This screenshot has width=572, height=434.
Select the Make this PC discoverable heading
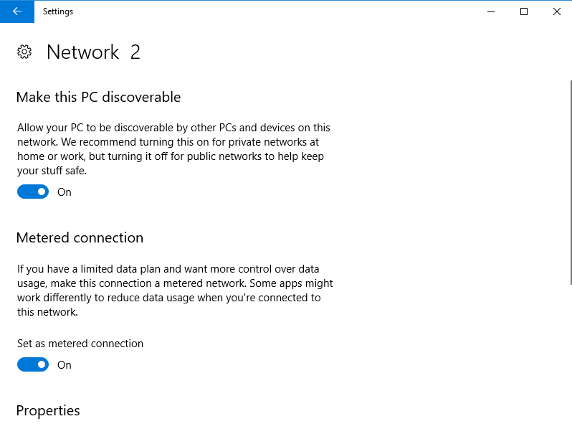[x=98, y=97]
